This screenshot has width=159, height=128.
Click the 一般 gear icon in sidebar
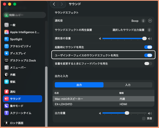tap(7, 25)
